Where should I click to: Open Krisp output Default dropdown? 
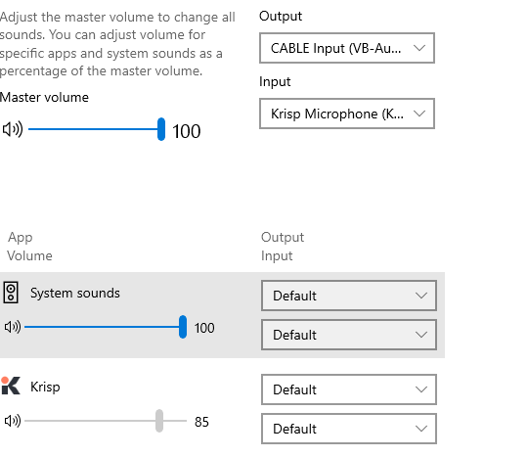coord(349,389)
